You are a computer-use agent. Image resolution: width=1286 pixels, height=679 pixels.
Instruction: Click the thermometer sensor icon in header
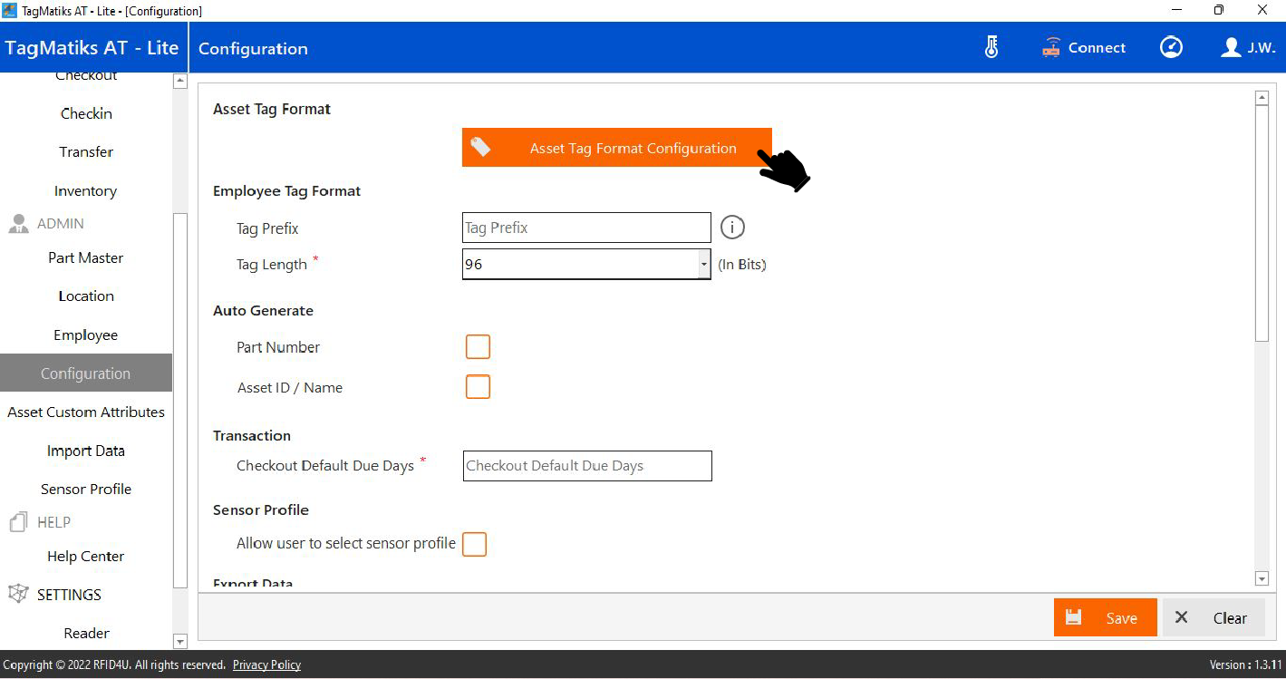[991, 48]
